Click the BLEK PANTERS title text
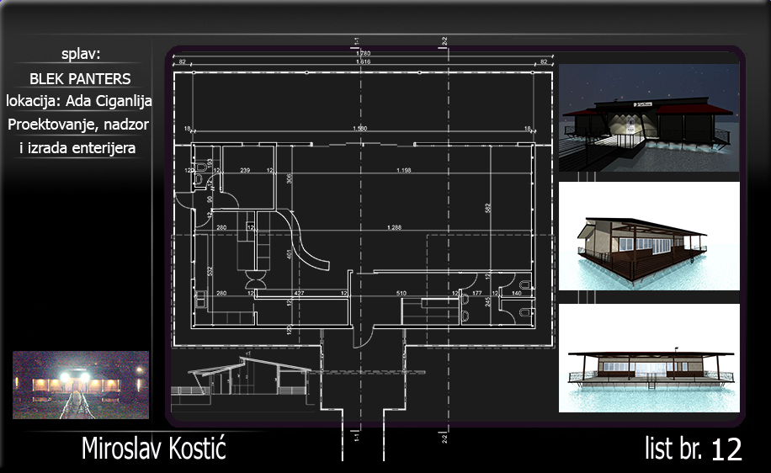Image resolution: width=771 pixels, height=473 pixels. tap(80, 79)
